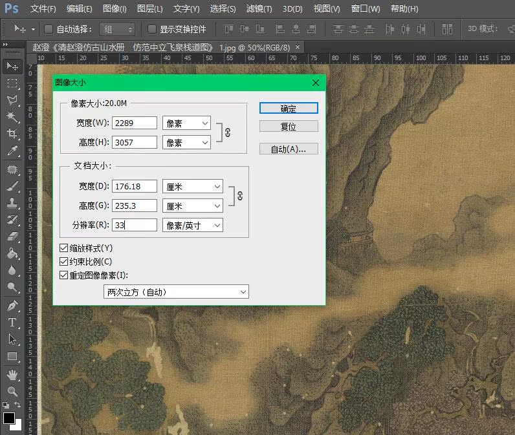The width and height of the screenshot is (515, 435).
Task: Select the Eyedropper tool
Action: click(x=12, y=151)
